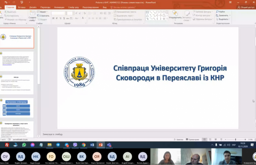This screenshot has height=165, width=256.
Task: Click the УКР language indicator in tray
Action: 234,145
